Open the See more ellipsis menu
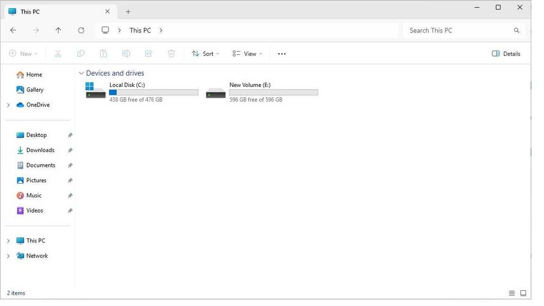This screenshot has height=306, width=544. (282, 54)
